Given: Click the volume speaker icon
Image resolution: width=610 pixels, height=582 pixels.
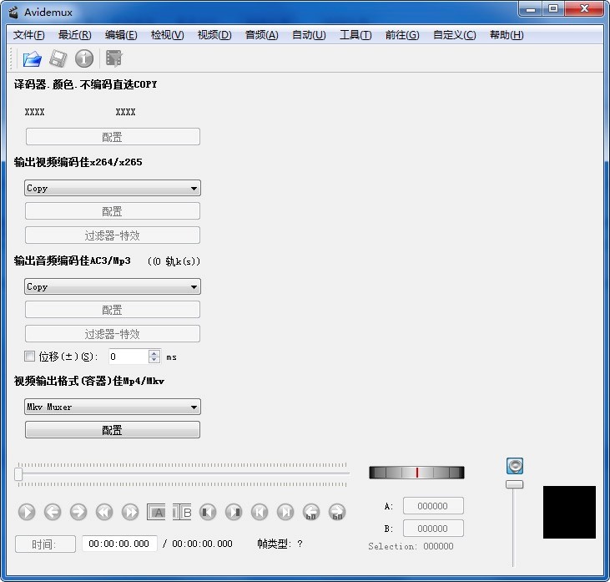Looking at the screenshot, I should (x=515, y=466).
